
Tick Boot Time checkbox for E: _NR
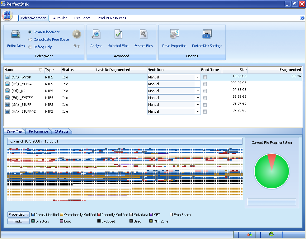point(205,91)
